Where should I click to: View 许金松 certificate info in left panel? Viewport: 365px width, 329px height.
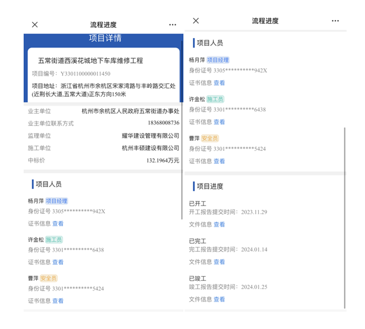[58, 262]
